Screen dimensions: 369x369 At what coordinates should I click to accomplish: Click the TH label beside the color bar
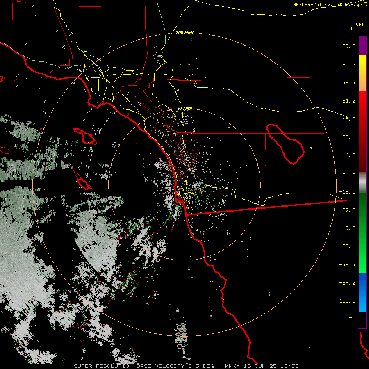(352, 319)
